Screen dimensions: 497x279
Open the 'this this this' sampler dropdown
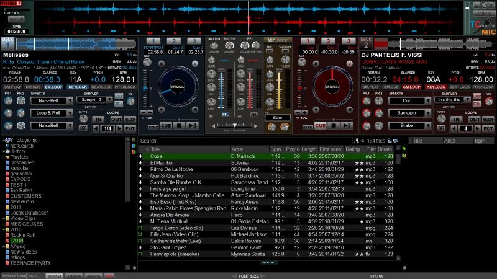pos(467,100)
